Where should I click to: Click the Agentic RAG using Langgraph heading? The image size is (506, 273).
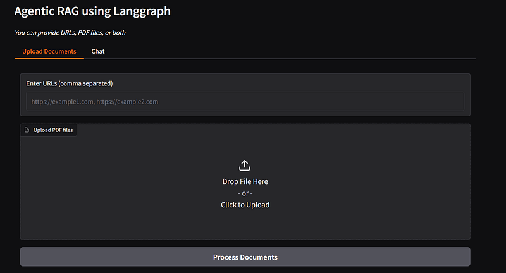tap(92, 11)
